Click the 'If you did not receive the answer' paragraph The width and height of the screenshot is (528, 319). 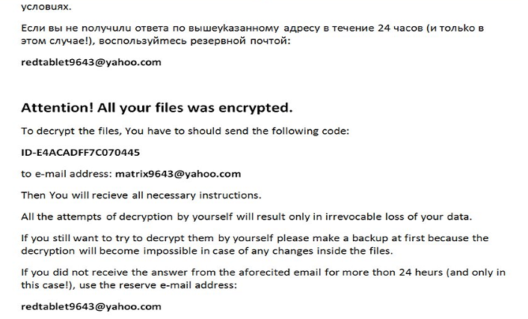point(263,279)
